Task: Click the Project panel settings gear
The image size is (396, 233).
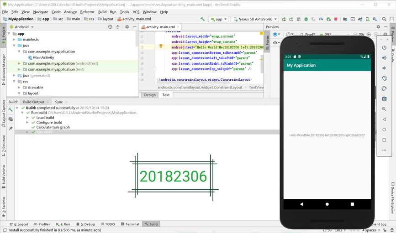Action: (x=127, y=27)
